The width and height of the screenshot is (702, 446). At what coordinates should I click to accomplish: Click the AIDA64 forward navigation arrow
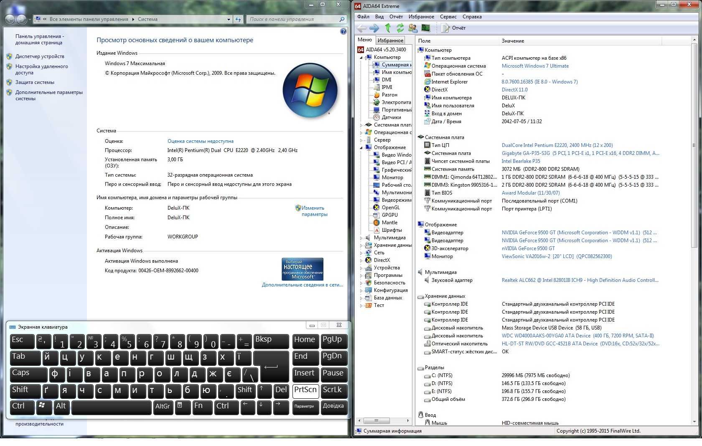(x=374, y=28)
